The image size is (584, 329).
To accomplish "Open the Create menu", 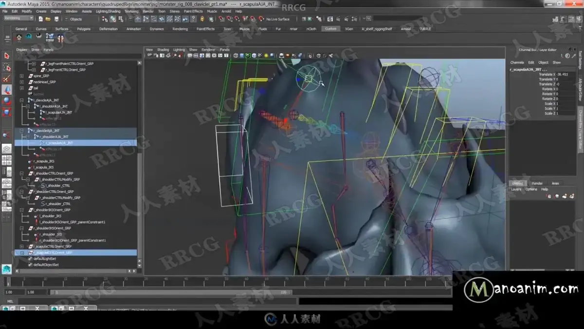I will pos(41,11).
